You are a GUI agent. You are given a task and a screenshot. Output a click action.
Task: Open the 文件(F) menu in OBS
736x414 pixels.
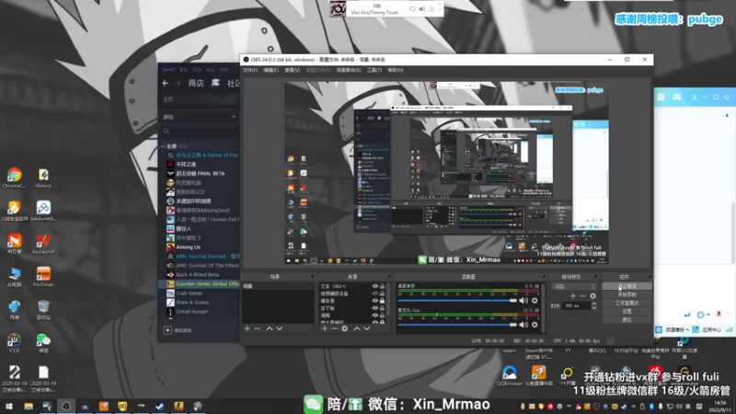249,70
